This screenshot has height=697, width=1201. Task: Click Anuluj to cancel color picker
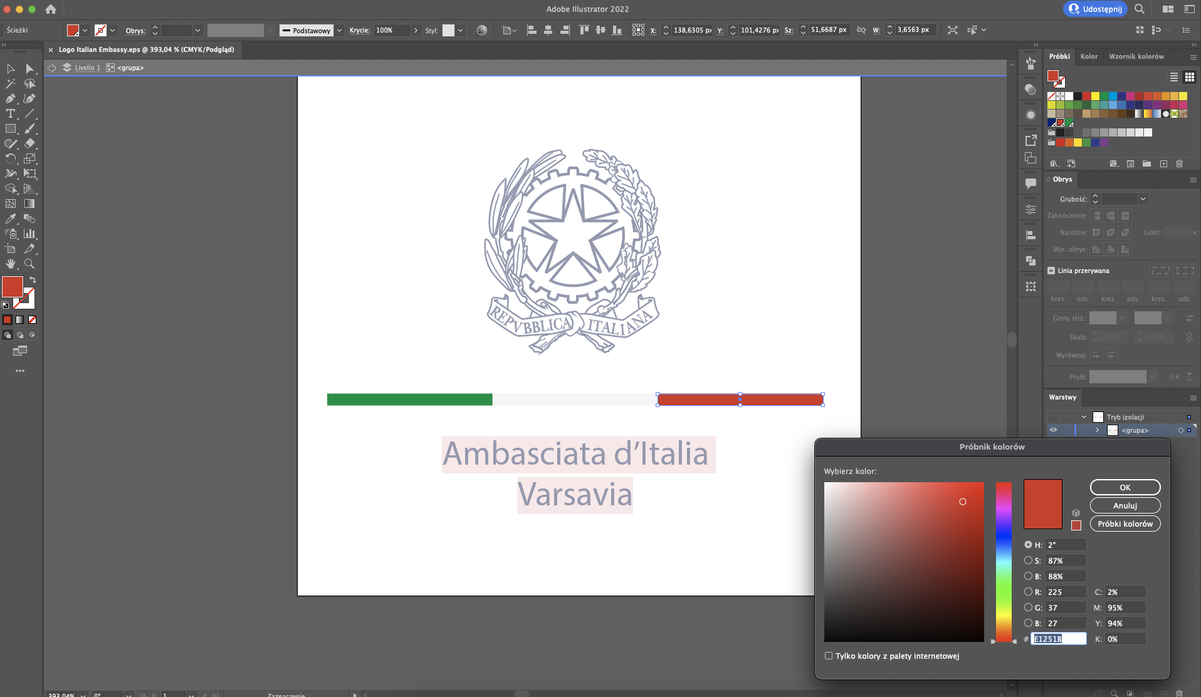[x=1125, y=505]
